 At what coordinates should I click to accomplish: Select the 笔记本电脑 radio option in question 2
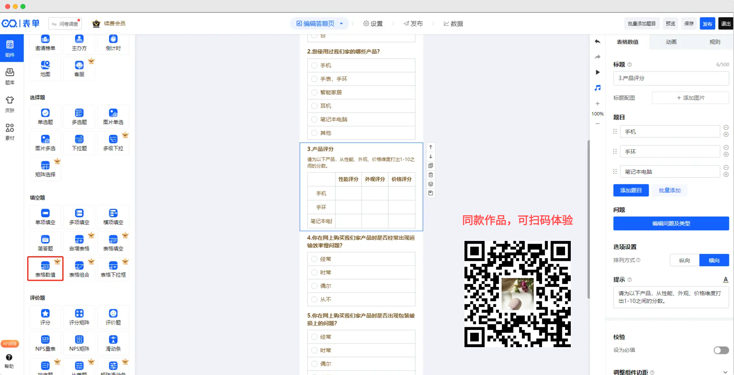point(314,119)
